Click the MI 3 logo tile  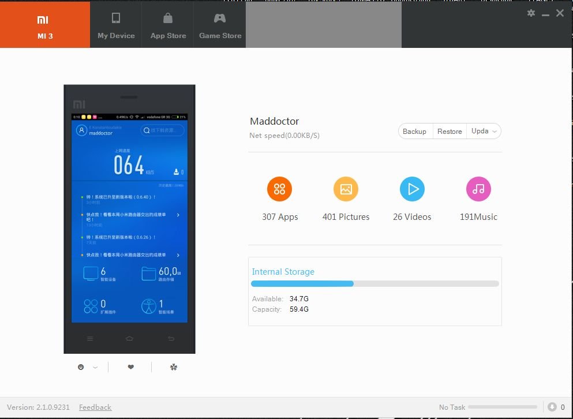(x=44, y=24)
